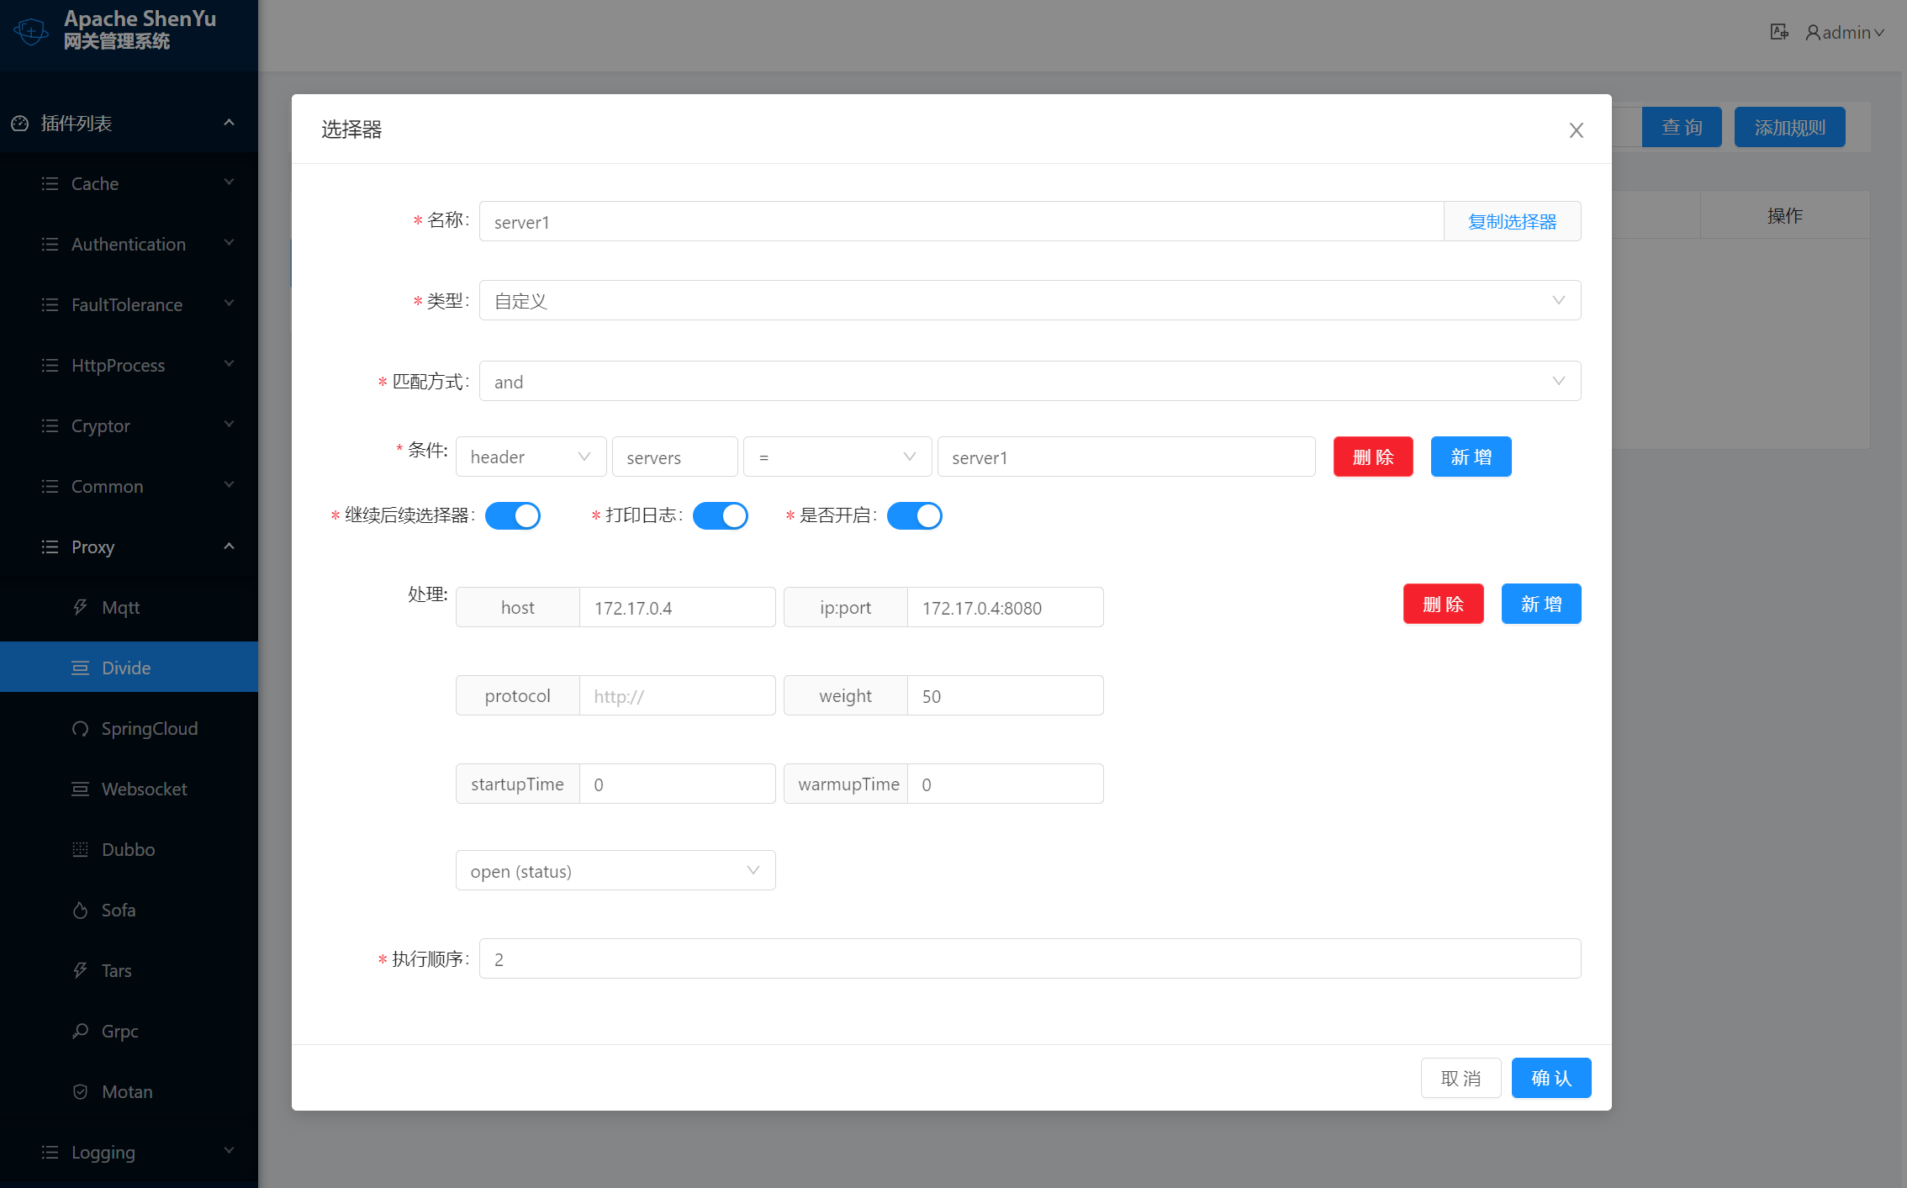Screen dimensions: 1907x1188
Task: Click the SpringCloud plugin icon
Action: pos(80,728)
